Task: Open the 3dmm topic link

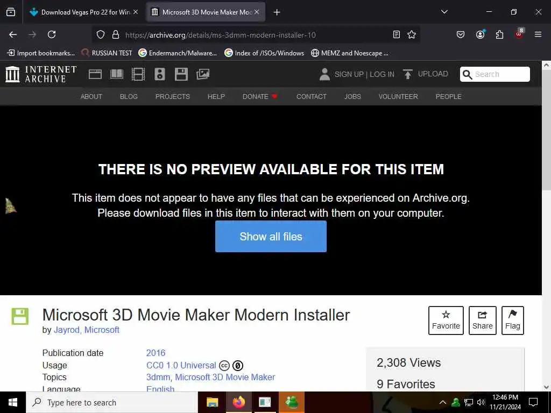Action: pos(158,378)
